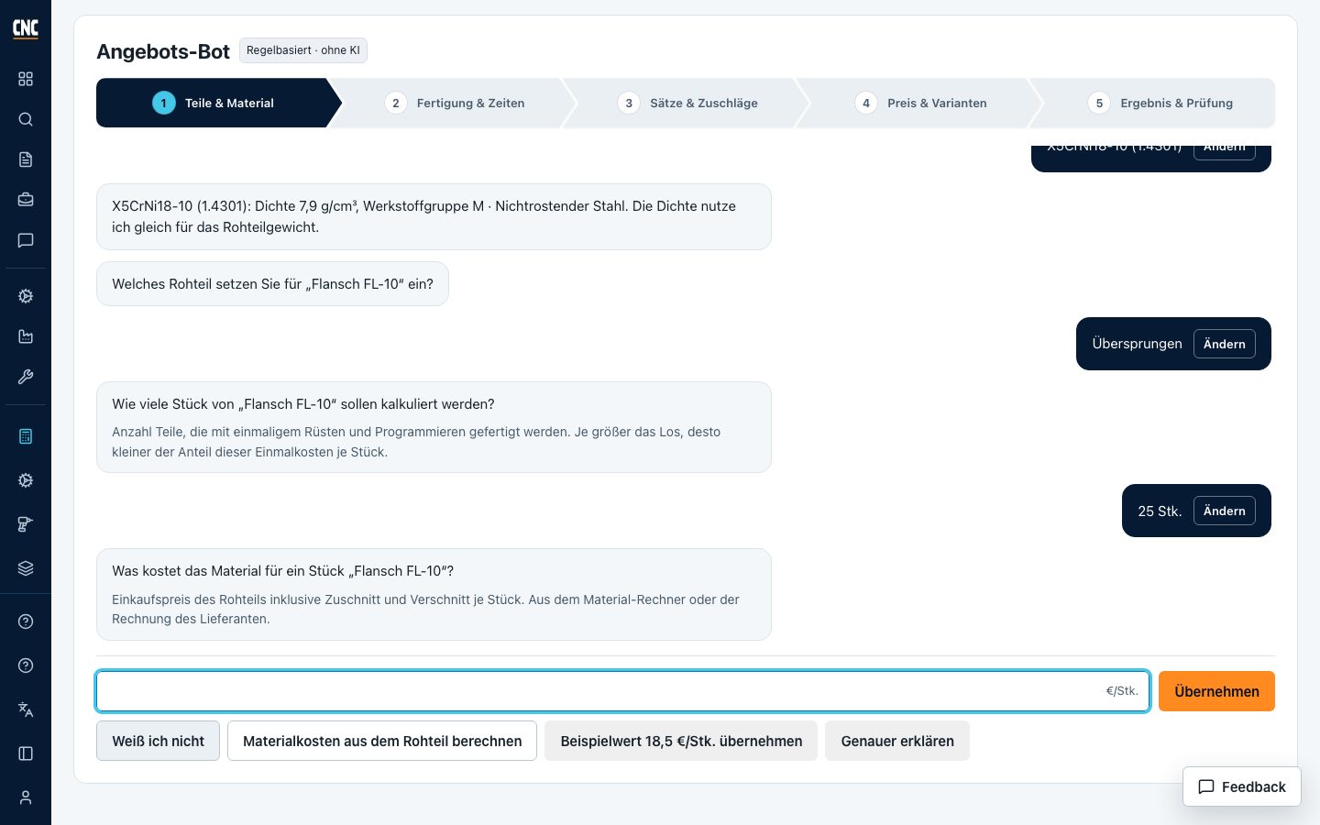The image size is (1320, 825).
Task: Click the question Welches Rohteil setzen Sie ein
Action: (x=272, y=284)
